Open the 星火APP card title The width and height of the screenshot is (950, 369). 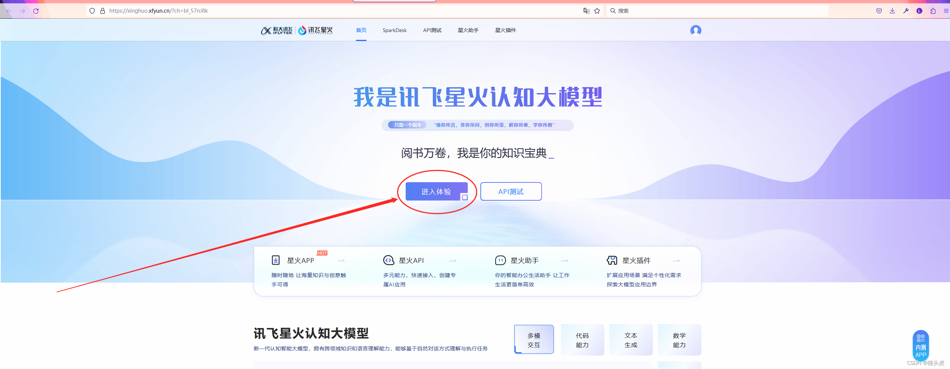pos(300,261)
